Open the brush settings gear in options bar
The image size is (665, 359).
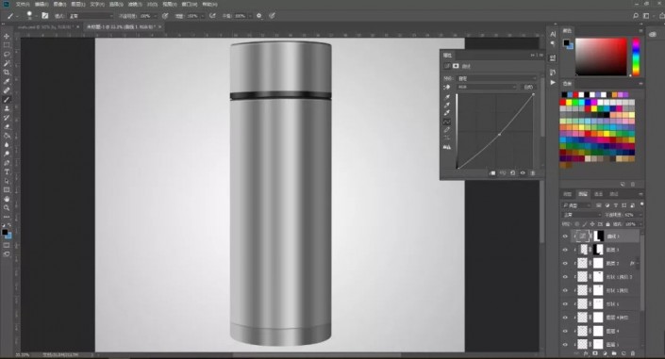click(259, 16)
